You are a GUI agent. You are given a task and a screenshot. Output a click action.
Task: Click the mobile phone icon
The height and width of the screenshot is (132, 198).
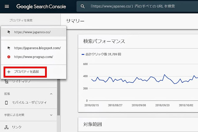[x=6, y=103]
